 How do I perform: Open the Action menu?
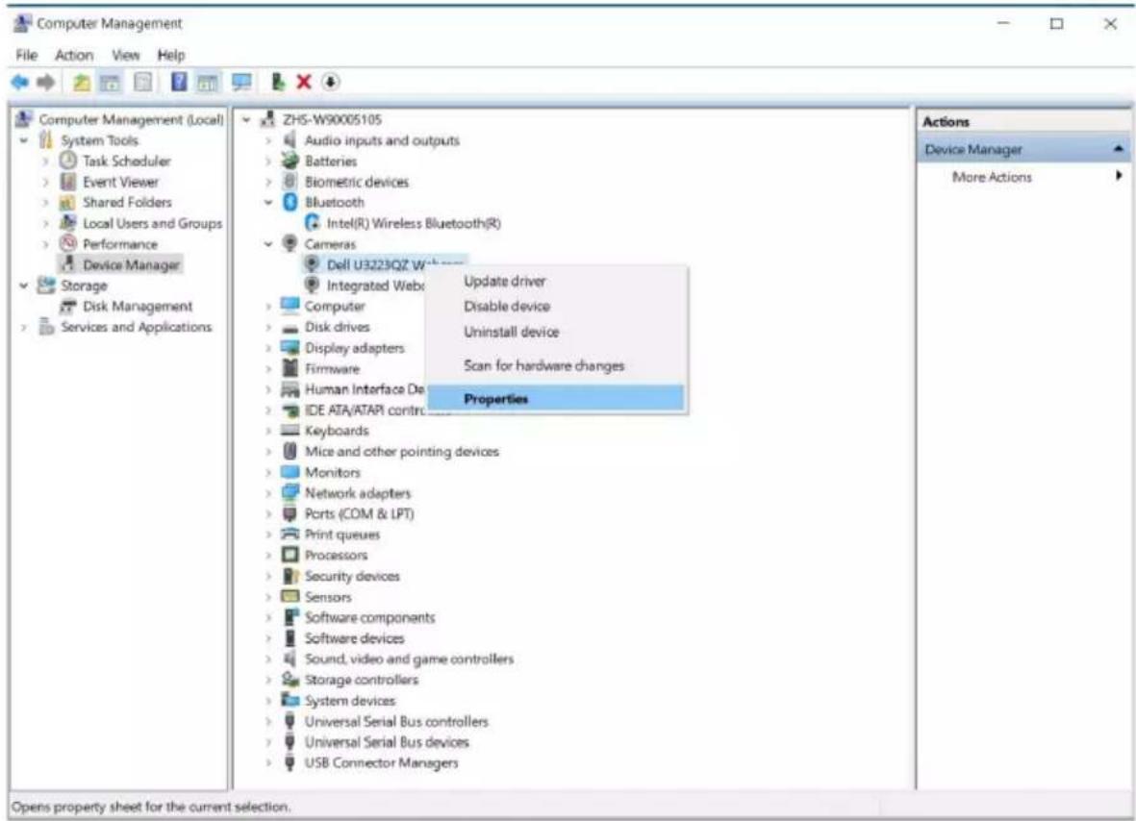click(74, 55)
